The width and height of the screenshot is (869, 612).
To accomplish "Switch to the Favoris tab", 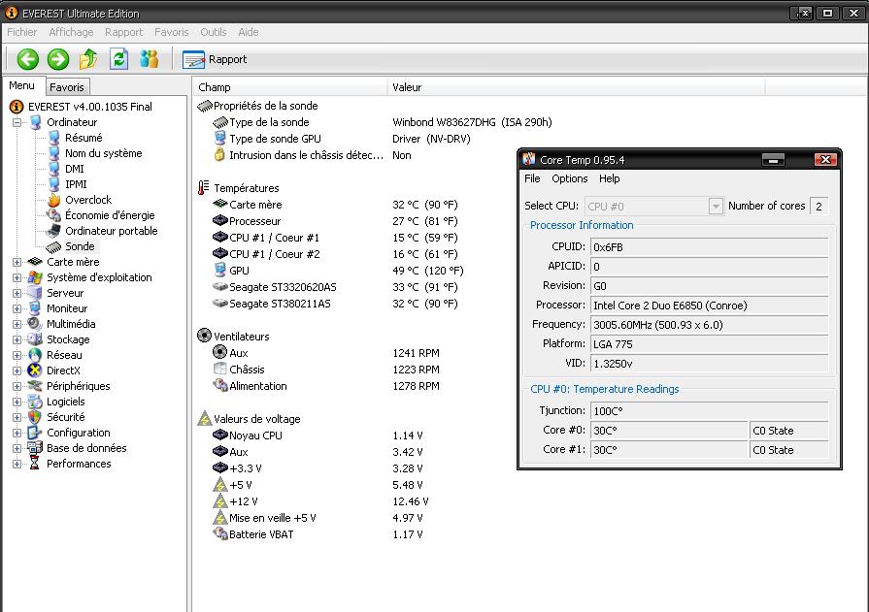I will tap(67, 87).
